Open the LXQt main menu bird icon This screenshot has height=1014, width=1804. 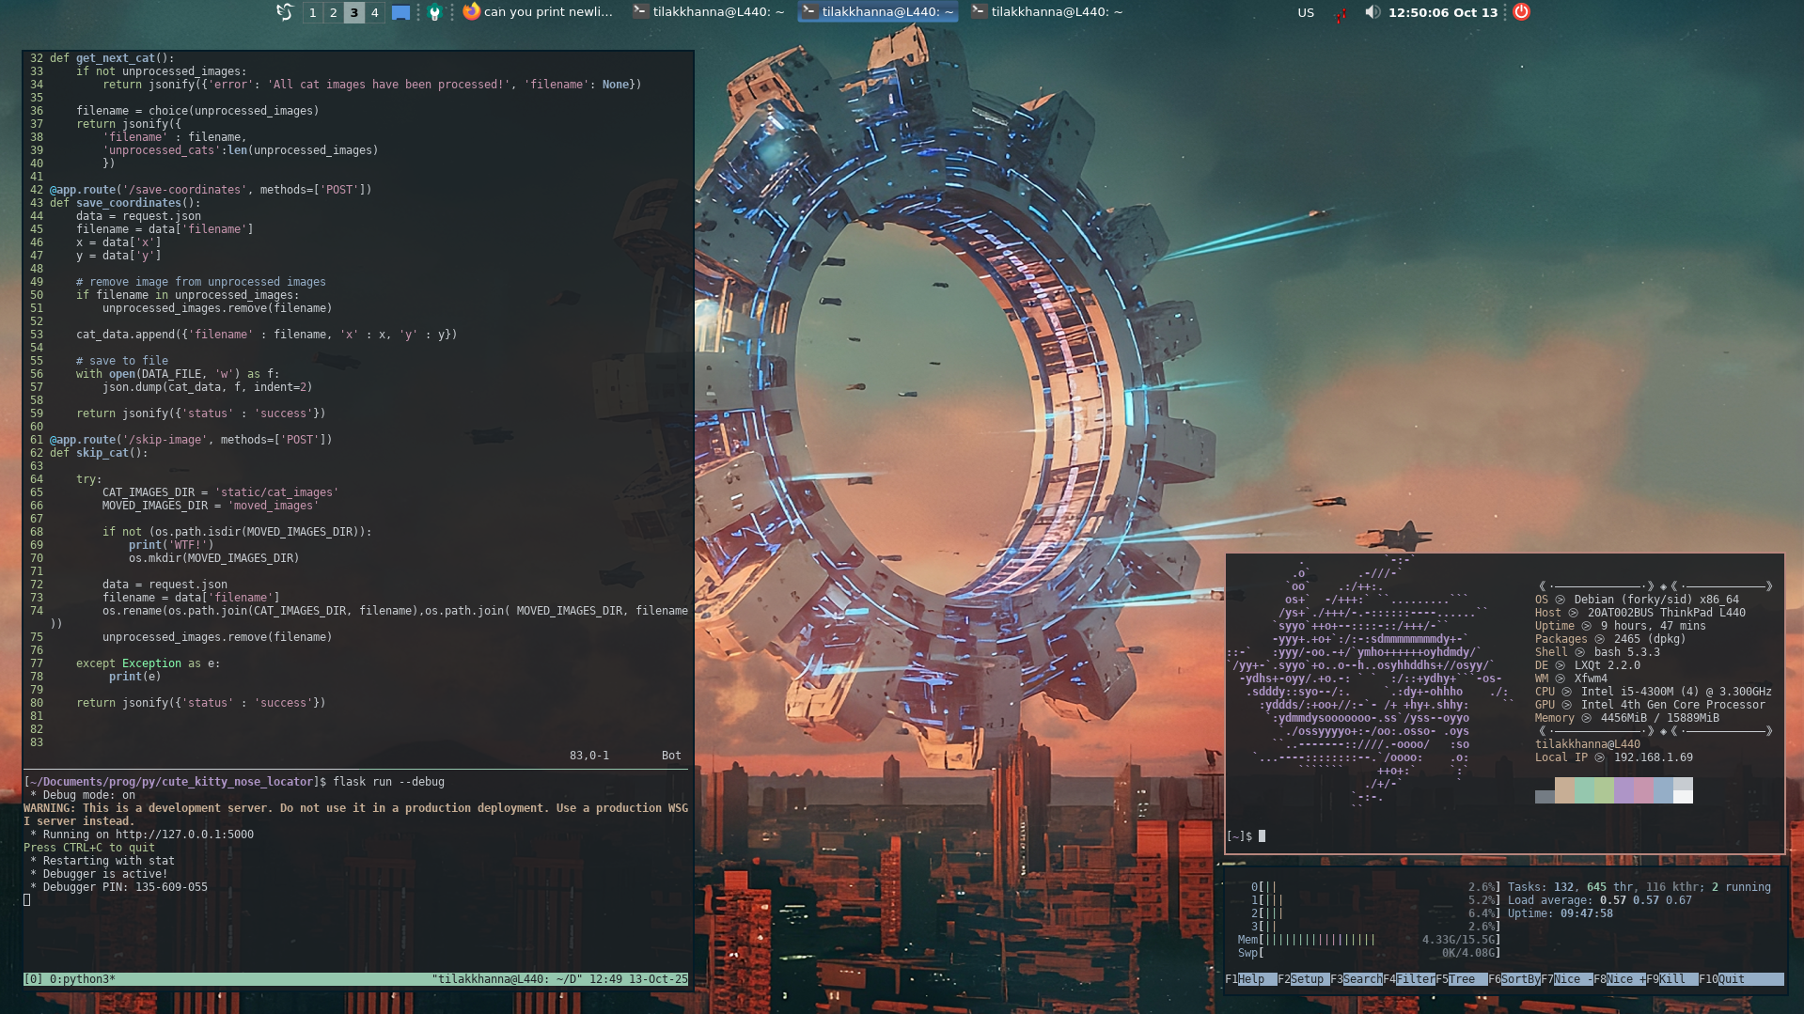pos(284,12)
